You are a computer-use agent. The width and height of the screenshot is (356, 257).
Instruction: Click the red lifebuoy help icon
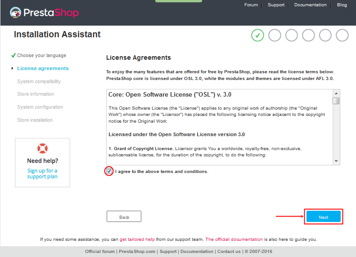pyautogui.click(x=42, y=148)
